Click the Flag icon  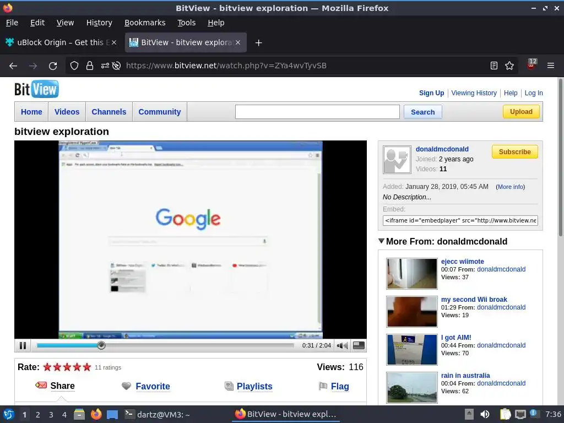(x=323, y=386)
